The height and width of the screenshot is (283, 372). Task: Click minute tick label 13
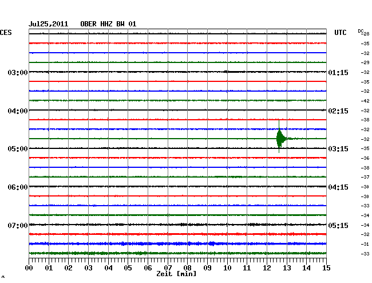click(x=287, y=268)
